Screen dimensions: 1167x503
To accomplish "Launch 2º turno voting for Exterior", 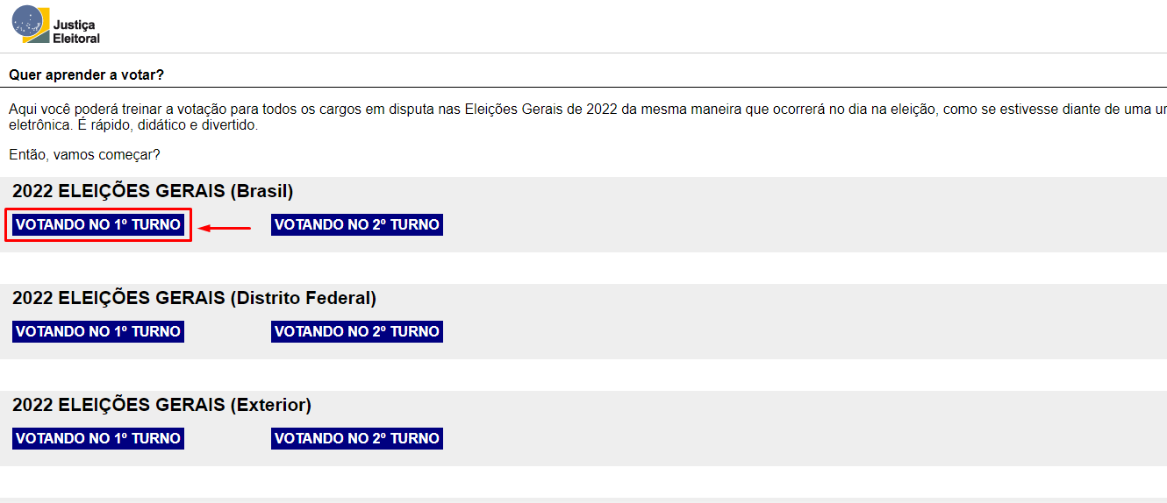I will (356, 439).
